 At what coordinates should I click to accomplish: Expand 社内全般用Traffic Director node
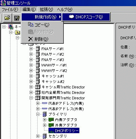(31, 93)
